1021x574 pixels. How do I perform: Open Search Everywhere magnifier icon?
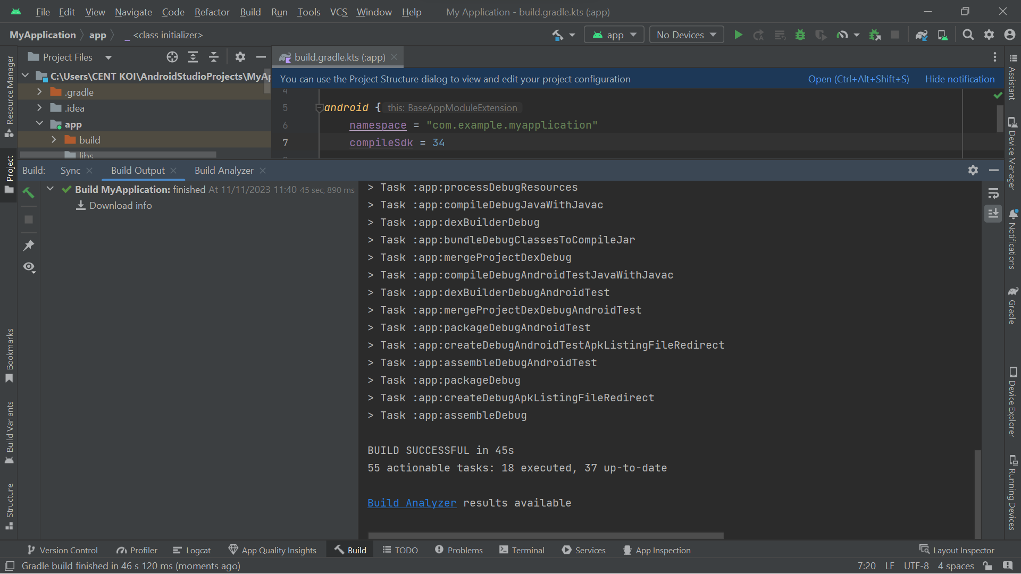point(968,35)
